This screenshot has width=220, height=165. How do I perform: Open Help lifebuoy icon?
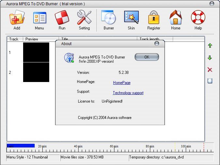click(198, 17)
